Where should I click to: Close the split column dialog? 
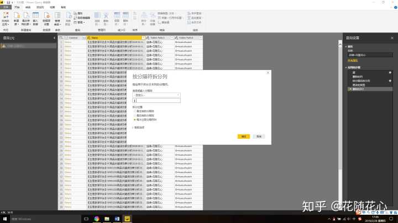coord(268,73)
